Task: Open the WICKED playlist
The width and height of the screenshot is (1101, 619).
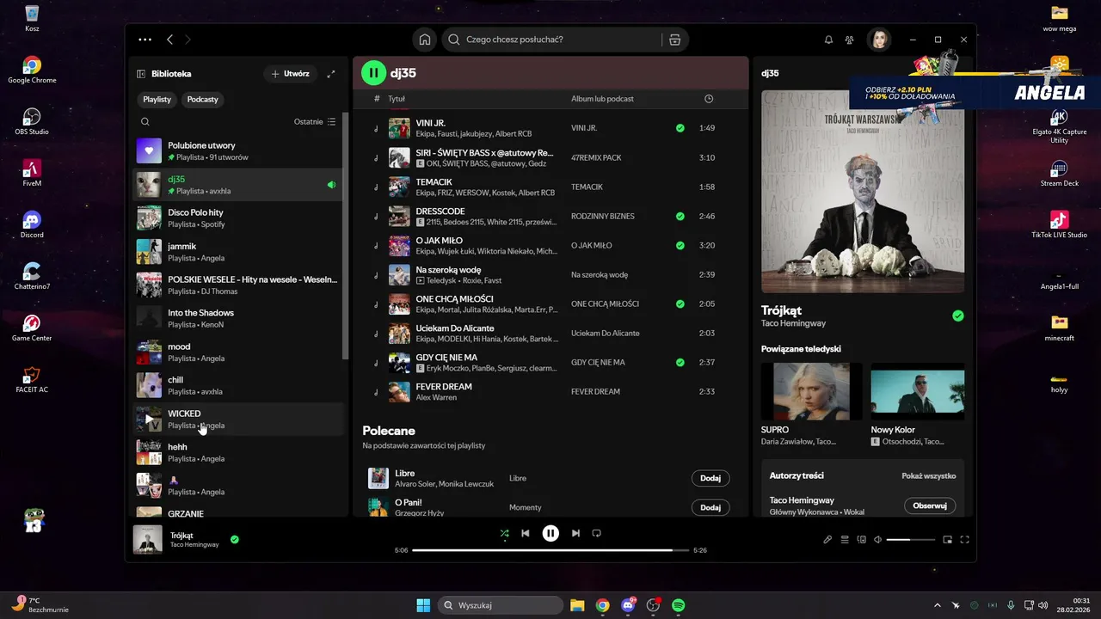Action: tap(237, 419)
